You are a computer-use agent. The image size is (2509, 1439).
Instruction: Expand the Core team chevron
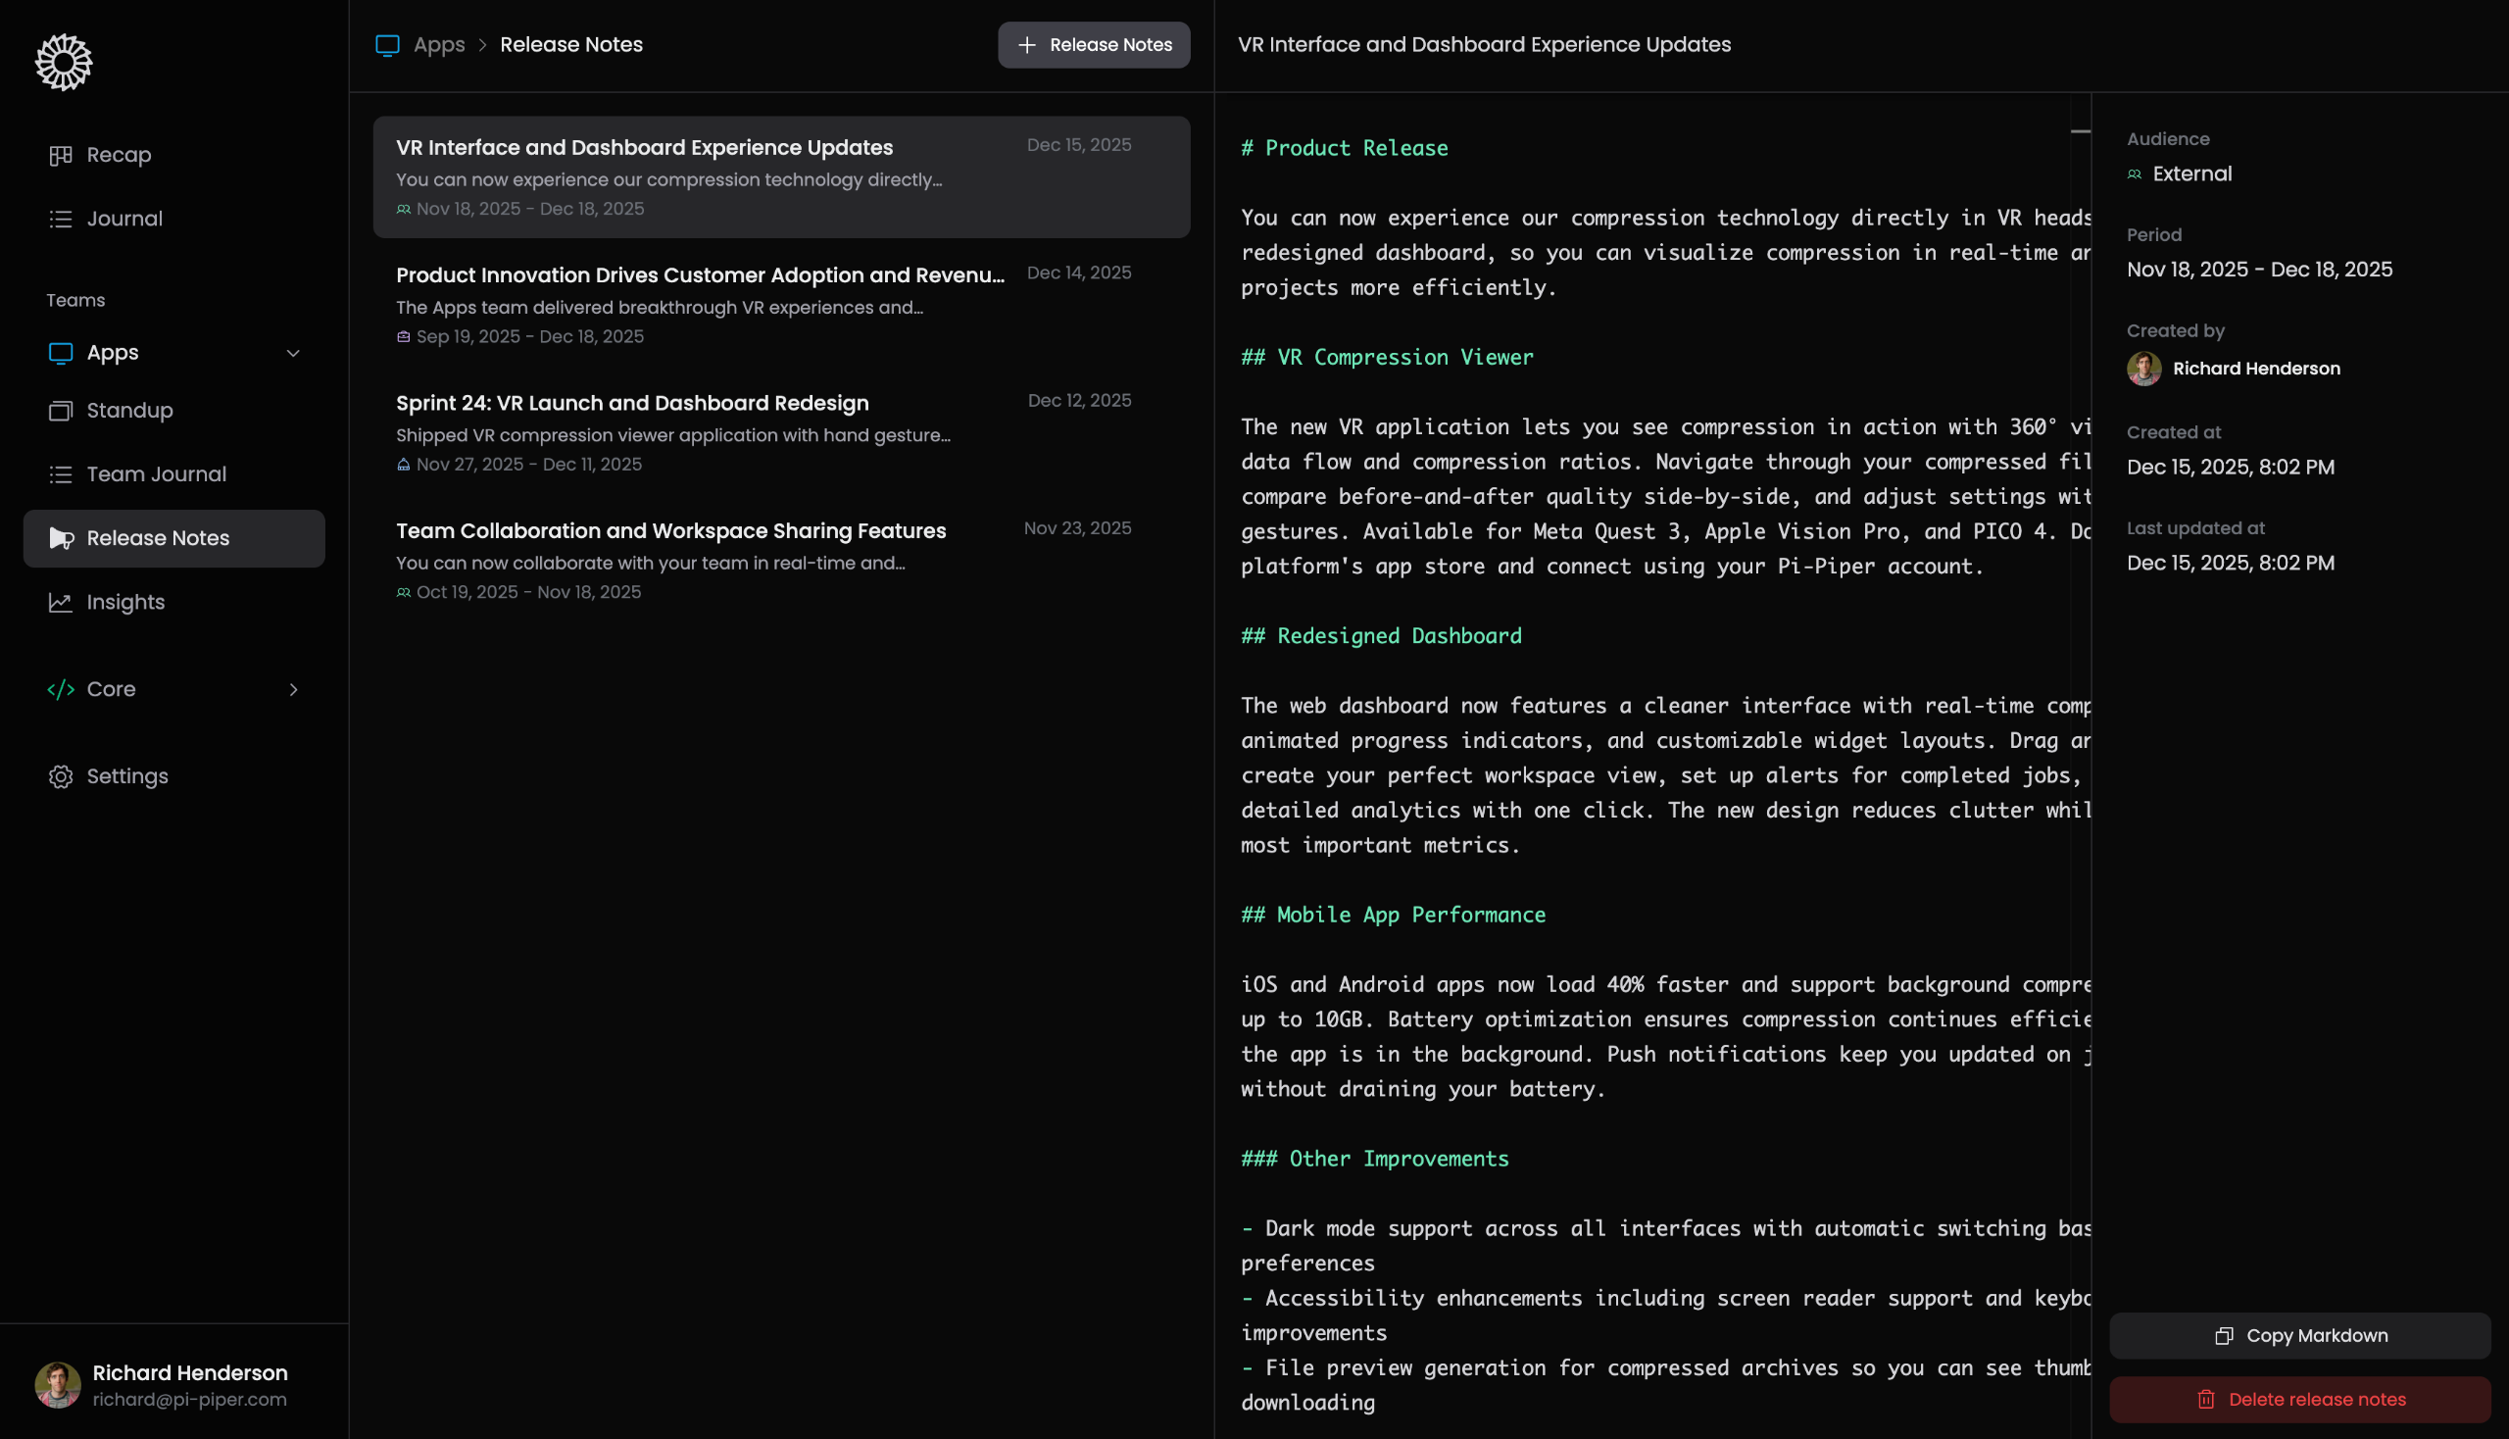[292, 690]
